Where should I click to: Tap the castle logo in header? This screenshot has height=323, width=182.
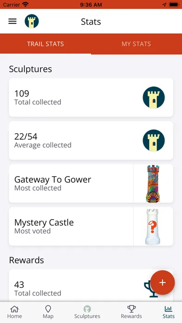[x=32, y=21]
